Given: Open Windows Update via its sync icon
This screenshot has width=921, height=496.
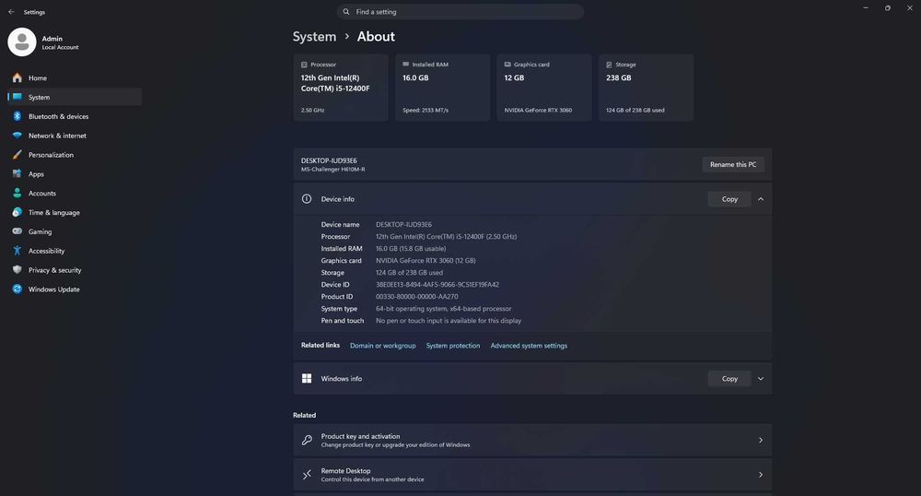Looking at the screenshot, I should (17, 289).
